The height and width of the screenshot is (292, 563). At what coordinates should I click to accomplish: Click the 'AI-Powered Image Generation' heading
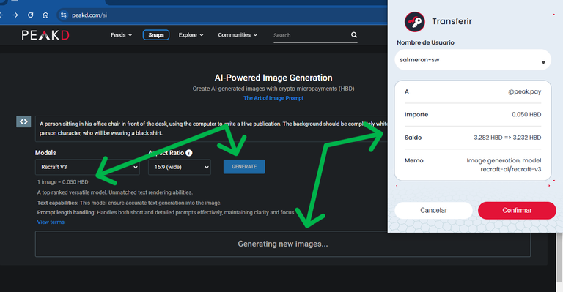(x=273, y=78)
